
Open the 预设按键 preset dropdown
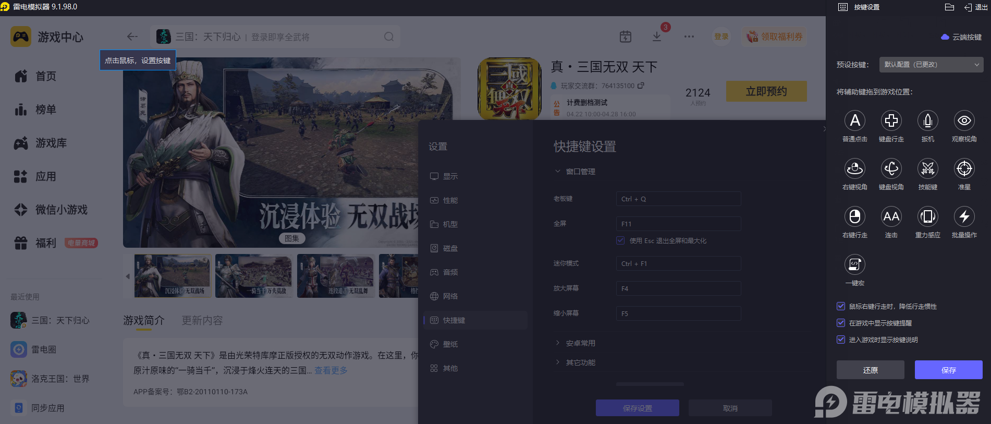point(931,65)
